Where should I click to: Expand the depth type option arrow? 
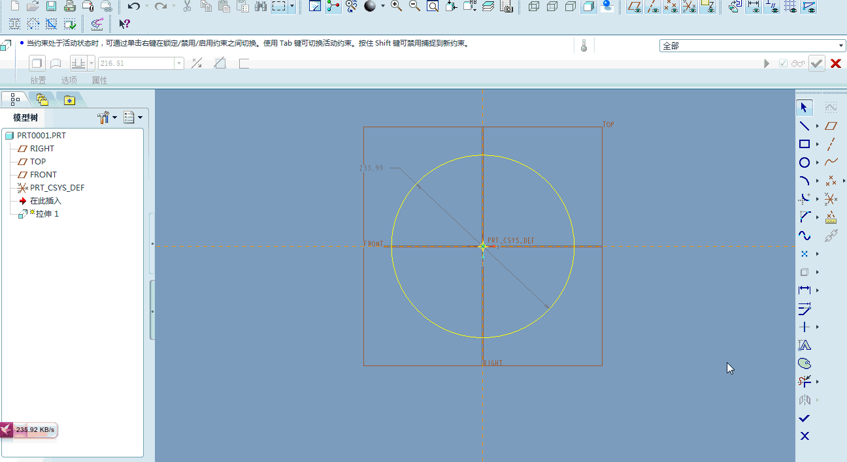pyautogui.click(x=91, y=63)
